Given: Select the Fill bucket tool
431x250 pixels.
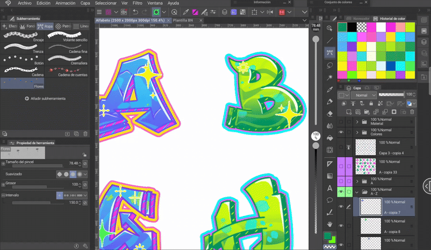Looking at the screenshot, I should click(x=330, y=137).
